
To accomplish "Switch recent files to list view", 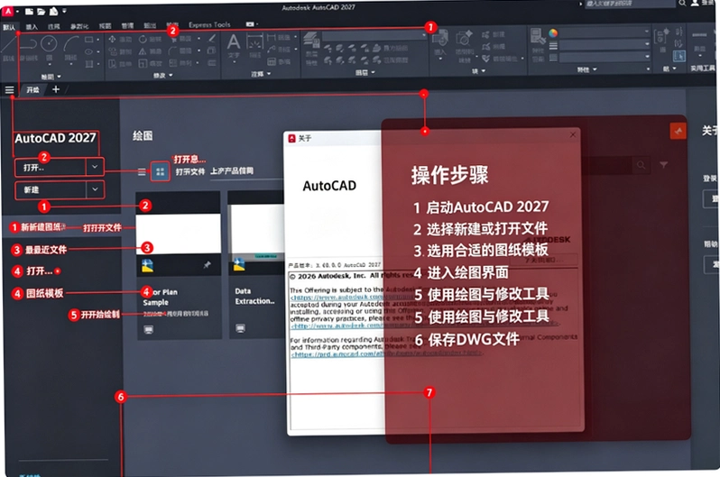I will 142,172.
